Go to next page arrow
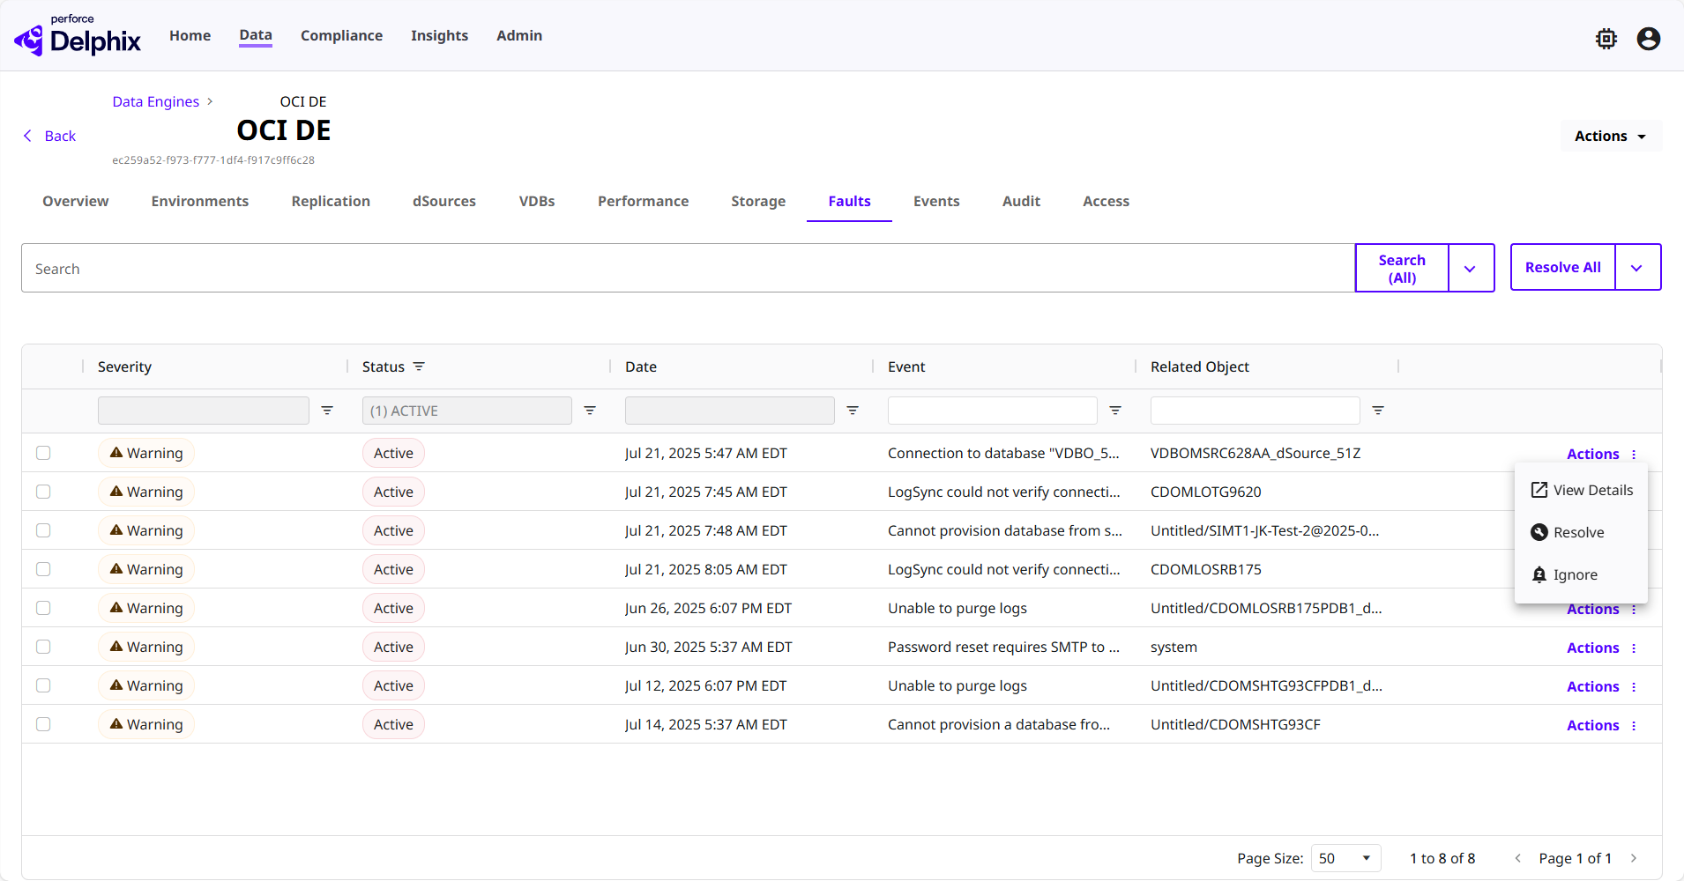 [1634, 858]
